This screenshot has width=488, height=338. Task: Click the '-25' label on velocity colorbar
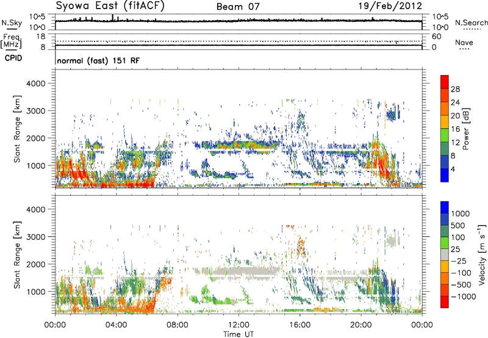(458, 261)
